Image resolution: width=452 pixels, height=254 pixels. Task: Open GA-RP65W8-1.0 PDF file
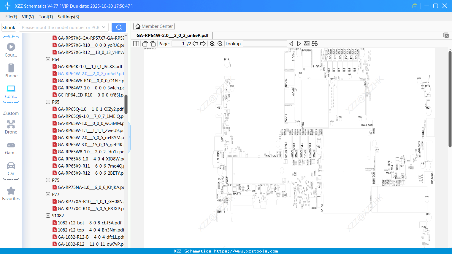[x=88, y=152]
